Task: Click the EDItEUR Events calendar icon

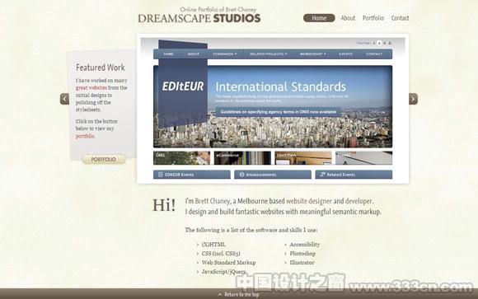Action: coord(161,175)
